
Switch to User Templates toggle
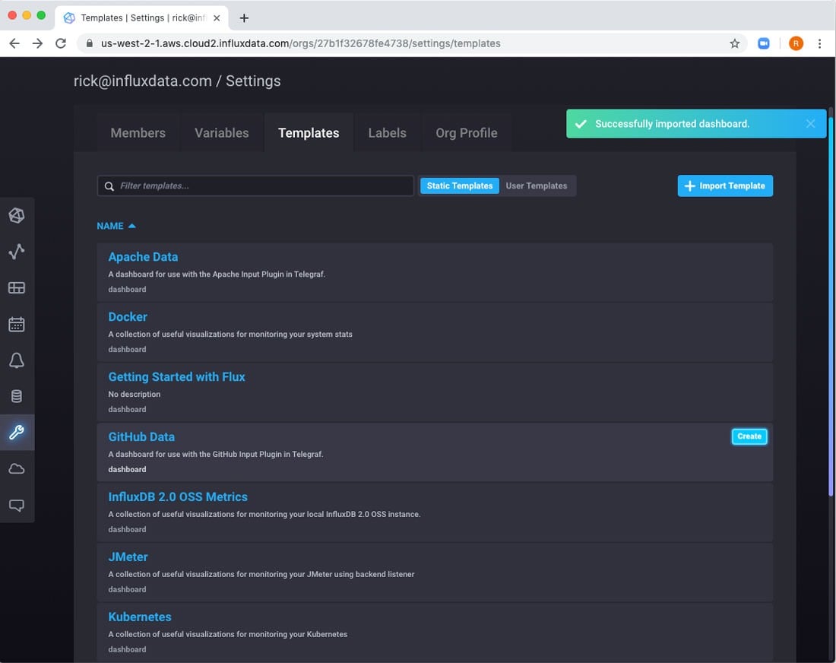[x=537, y=186]
